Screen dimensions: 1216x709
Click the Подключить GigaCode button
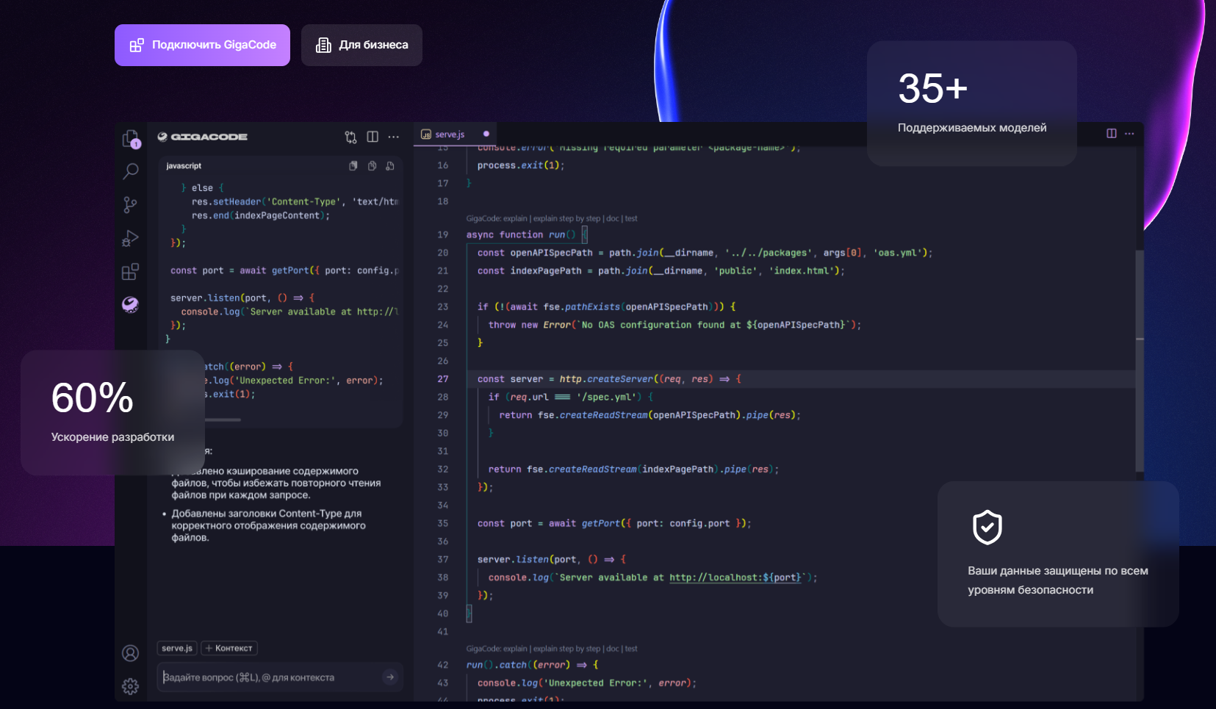pyautogui.click(x=202, y=45)
